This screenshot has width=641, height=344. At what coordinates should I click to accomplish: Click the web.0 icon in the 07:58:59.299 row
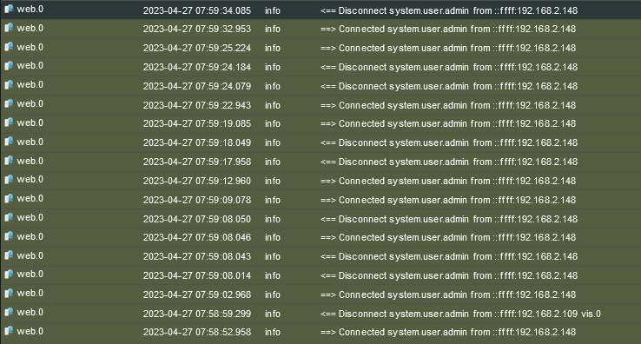[9, 312]
